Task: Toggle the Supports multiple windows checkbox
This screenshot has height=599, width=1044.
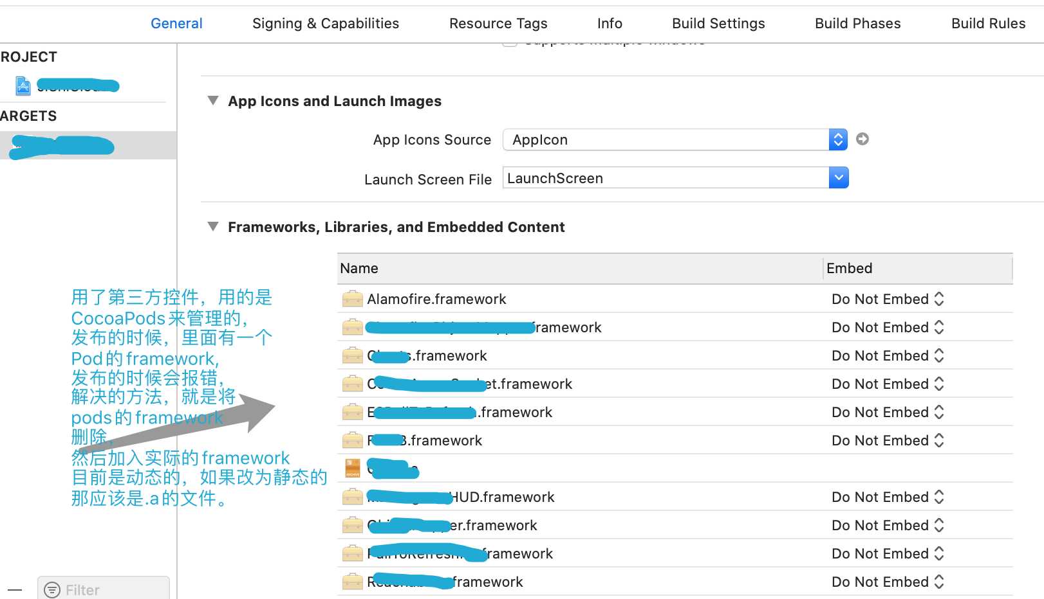Action: [510, 42]
